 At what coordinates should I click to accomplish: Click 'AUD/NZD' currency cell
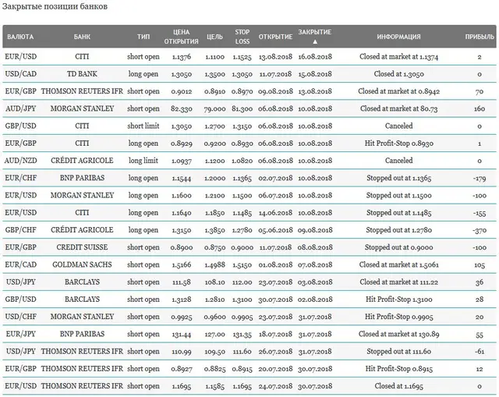click(21, 161)
